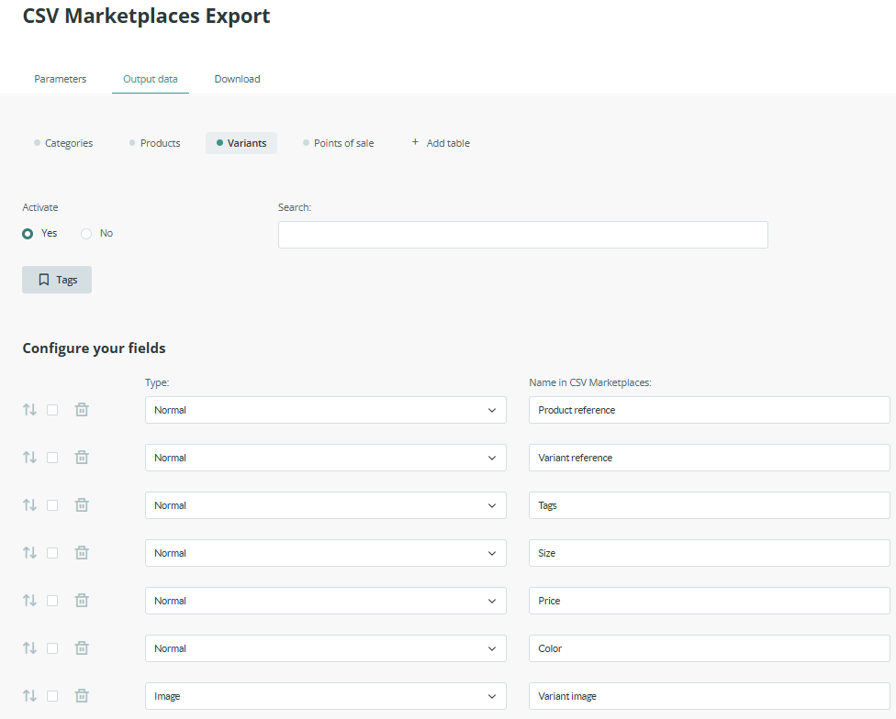Select the Yes radio option for Activate
Viewport: 896px width, 719px height.
(x=28, y=234)
